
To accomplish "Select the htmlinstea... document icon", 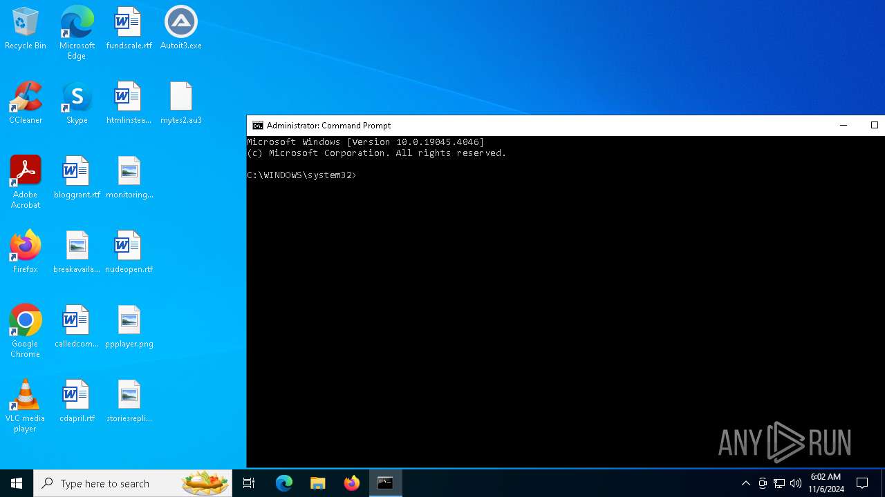I will click(x=129, y=103).
